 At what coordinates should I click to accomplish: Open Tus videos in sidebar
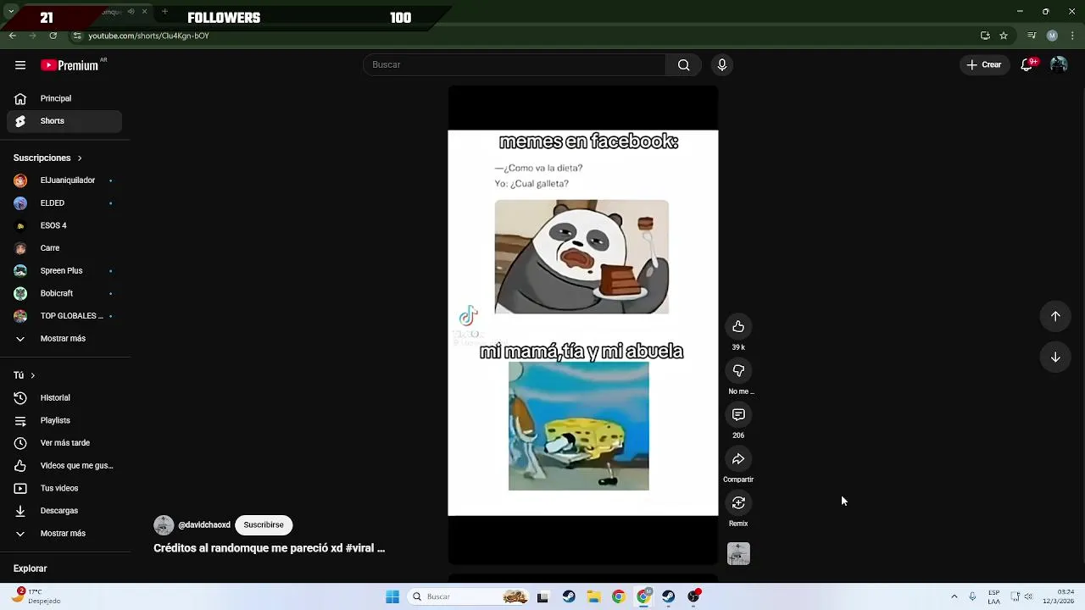(64, 488)
